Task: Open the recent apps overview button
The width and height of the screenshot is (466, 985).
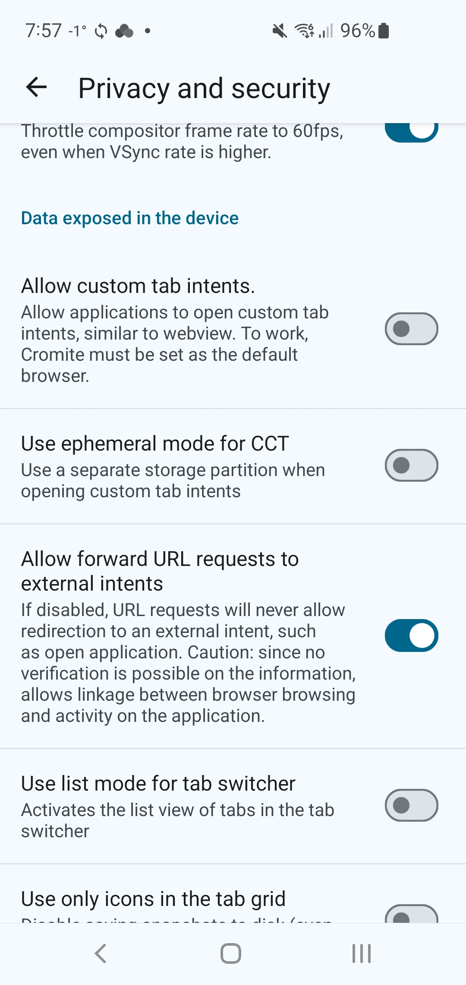Action: tap(361, 953)
